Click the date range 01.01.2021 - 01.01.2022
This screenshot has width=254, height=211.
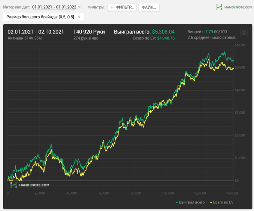tap(54, 7)
